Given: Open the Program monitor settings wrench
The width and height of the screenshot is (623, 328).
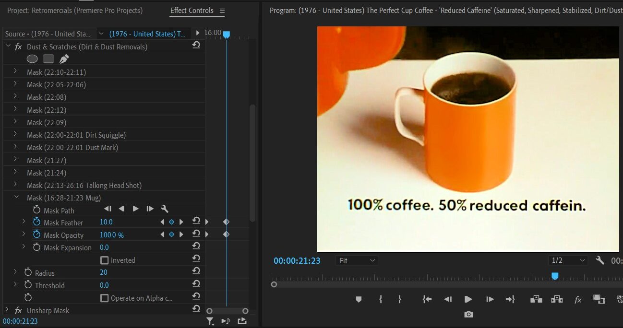Looking at the screenshot, I should coord(600,260).
